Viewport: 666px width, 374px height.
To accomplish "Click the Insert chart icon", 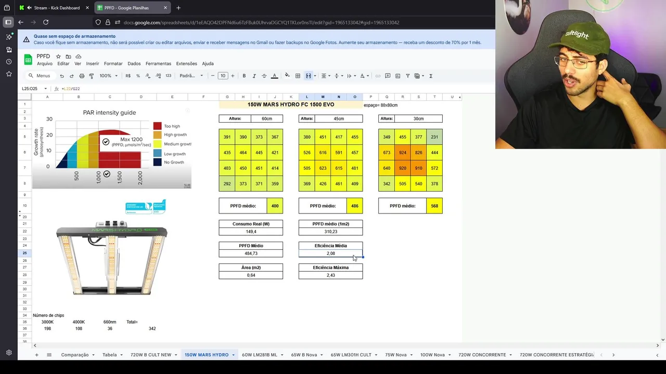I will coord(398,76).
